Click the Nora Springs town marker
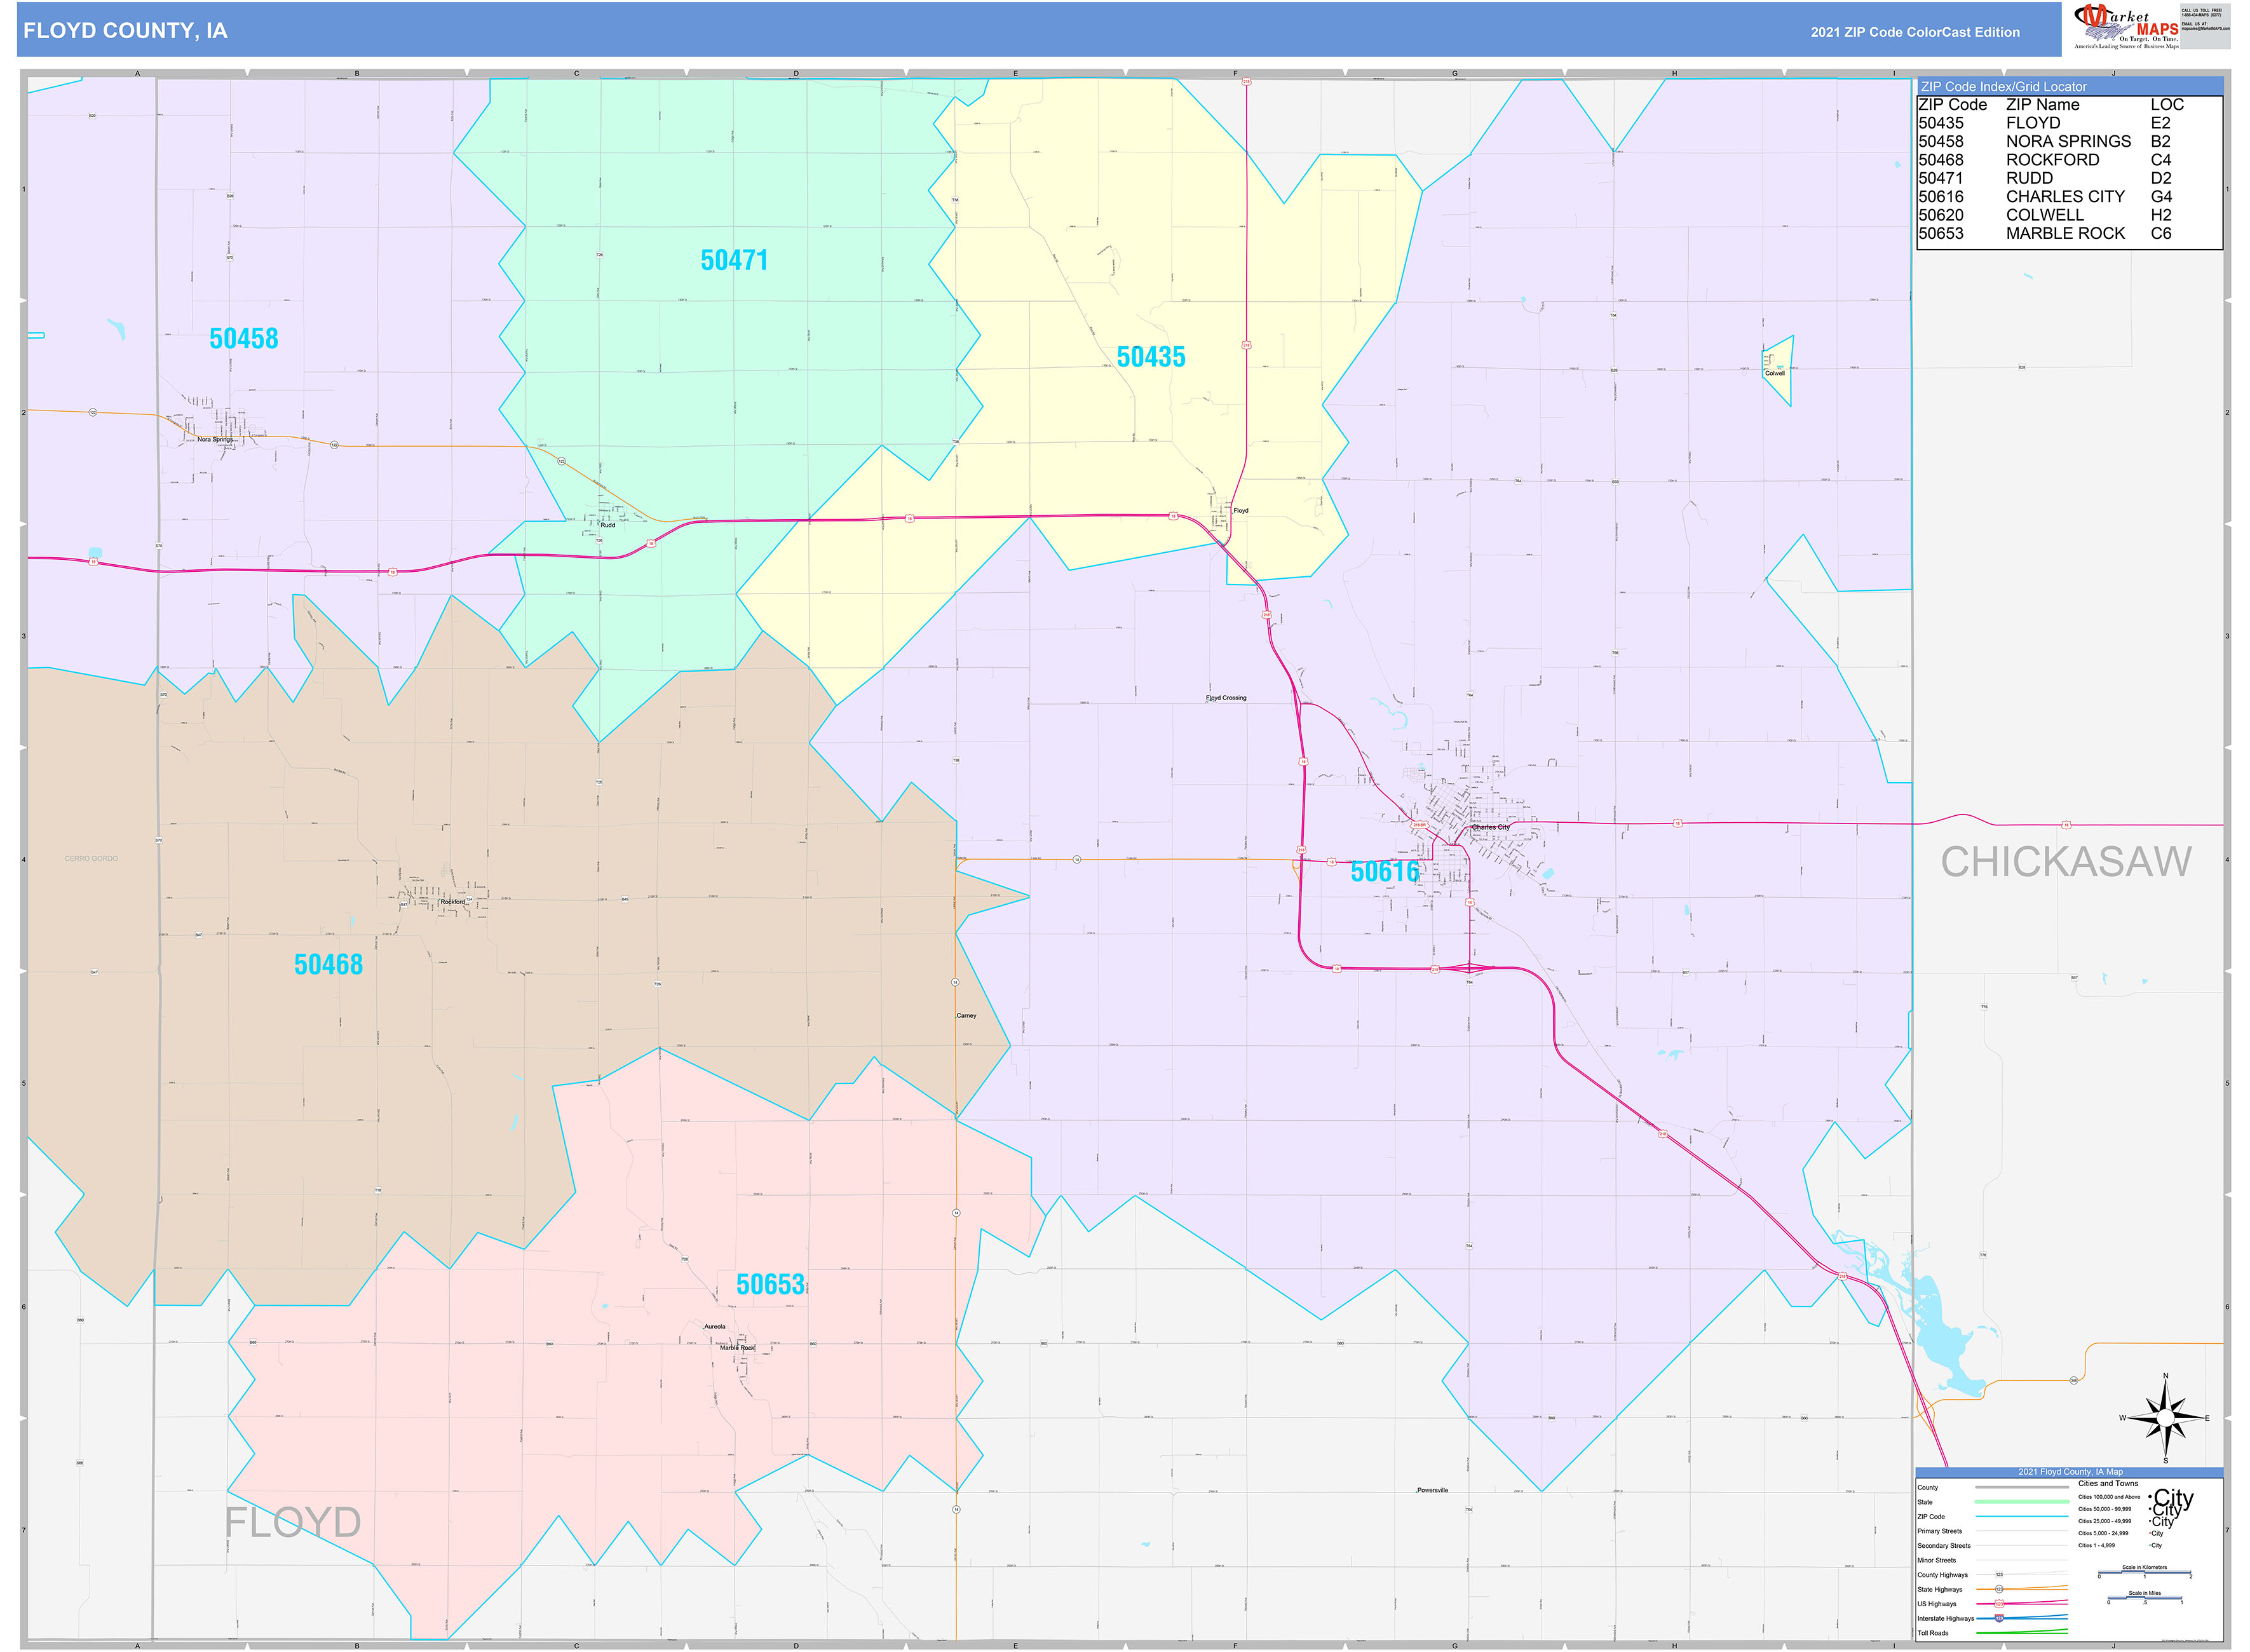Image resolution: width=2250 pixels, height=1652 pixels. point(232,437)
